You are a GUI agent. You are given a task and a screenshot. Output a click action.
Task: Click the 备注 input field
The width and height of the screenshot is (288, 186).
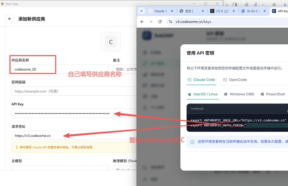pos(125,69)
